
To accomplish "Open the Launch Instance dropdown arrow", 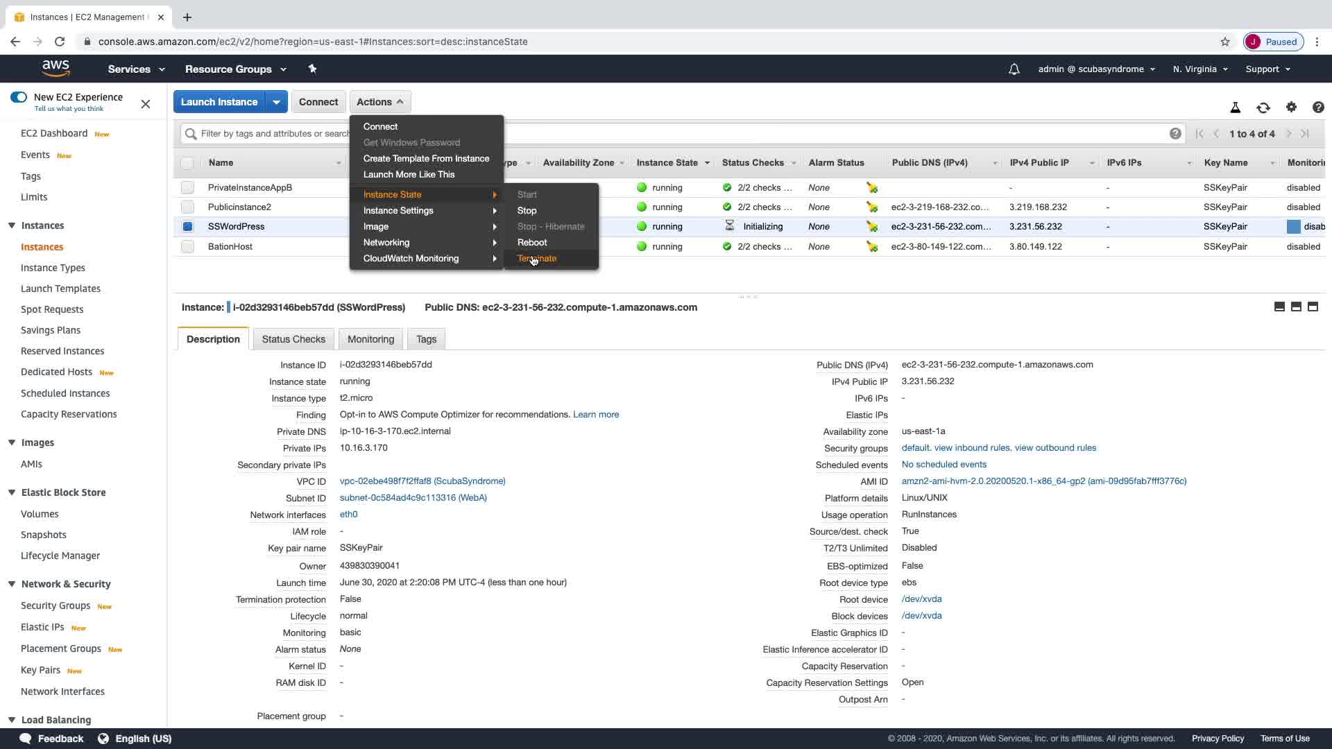I will pos(276,102).
